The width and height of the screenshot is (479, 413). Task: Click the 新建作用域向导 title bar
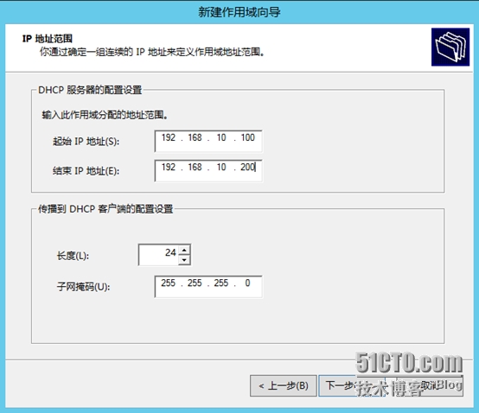[x=239, y=12]
